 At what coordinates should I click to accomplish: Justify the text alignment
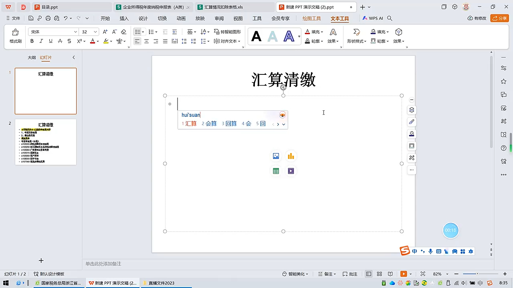(x=165, y=41)
